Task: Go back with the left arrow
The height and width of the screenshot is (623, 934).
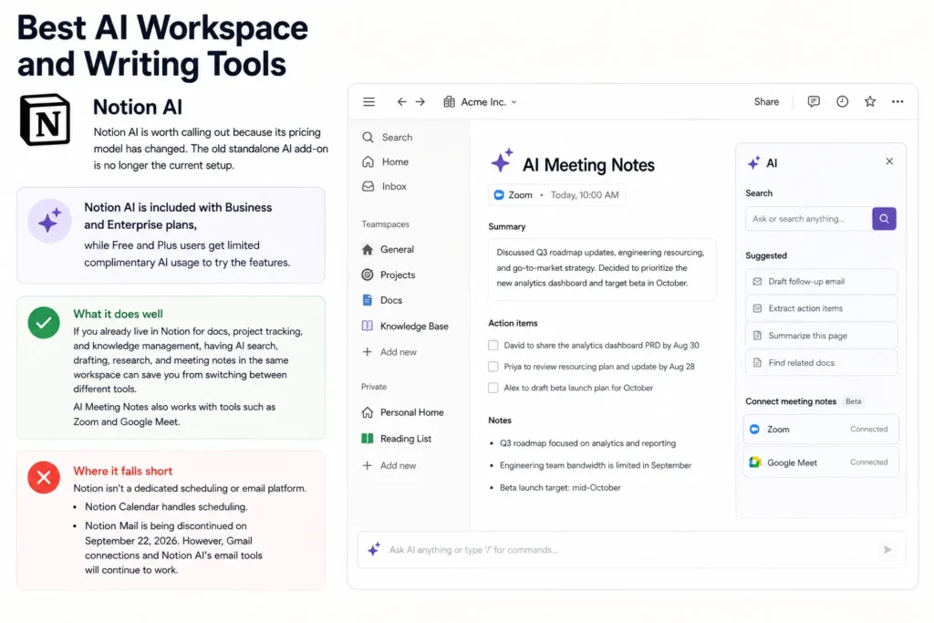Action: (401, 102)
